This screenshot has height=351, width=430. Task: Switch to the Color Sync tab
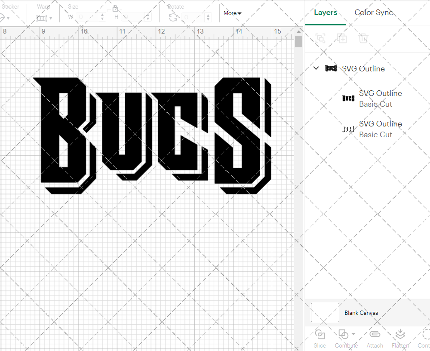(x=374, y=12)
